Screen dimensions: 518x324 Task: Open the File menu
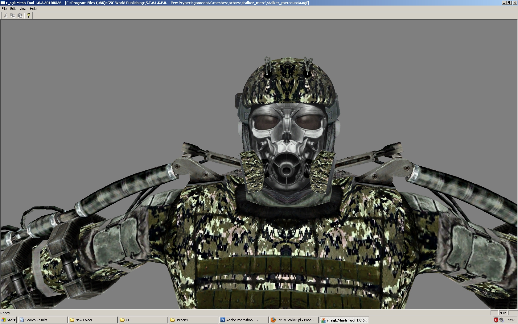[x=4, y=9]
